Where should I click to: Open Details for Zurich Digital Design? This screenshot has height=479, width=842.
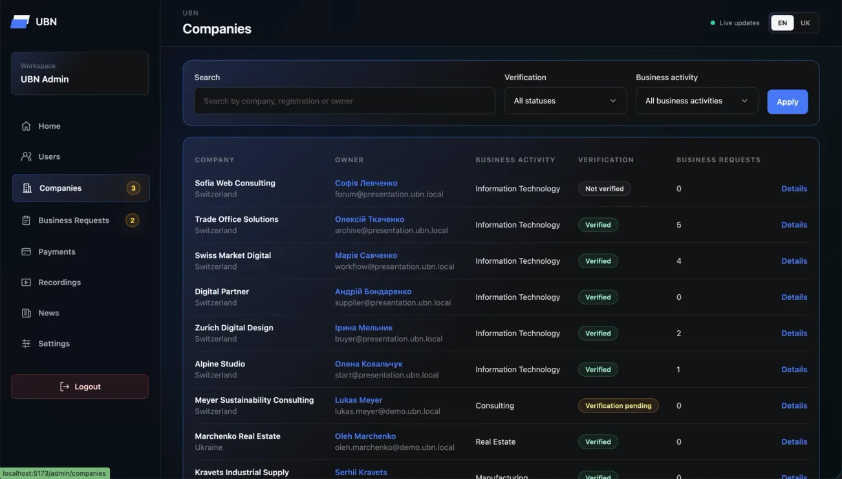coord(794,334)
